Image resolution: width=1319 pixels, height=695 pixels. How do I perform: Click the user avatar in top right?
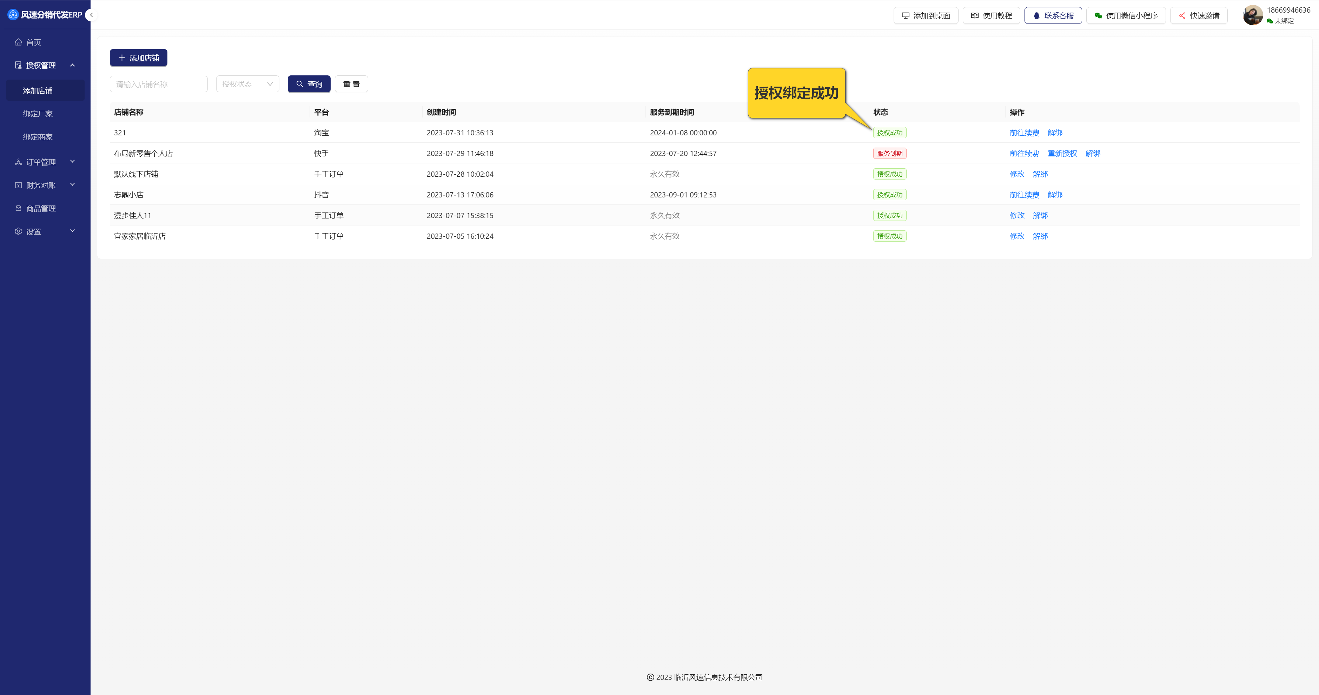[x=1252, y=15]
